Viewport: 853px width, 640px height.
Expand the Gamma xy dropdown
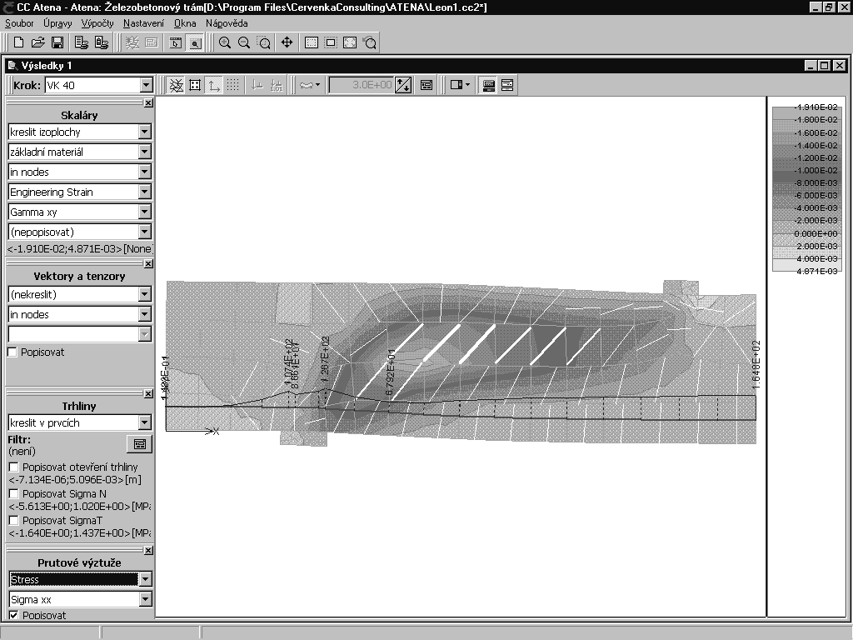point(144,212)
